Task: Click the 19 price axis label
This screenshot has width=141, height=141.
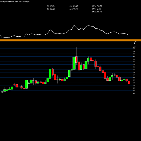Action: click(x=134, y=91)
